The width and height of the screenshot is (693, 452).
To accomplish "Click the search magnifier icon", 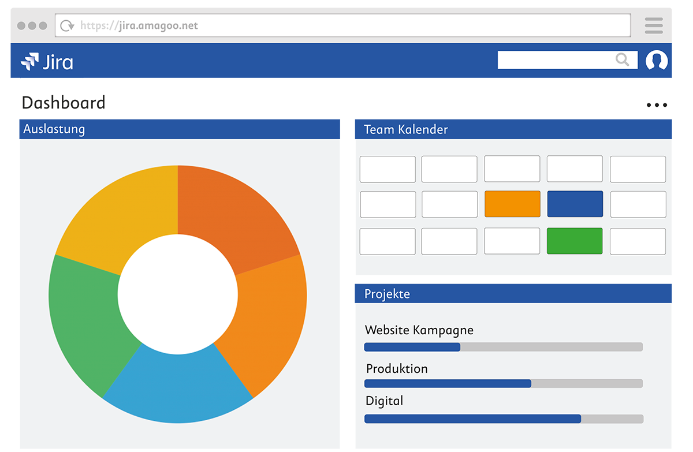I will pos(623,59).
